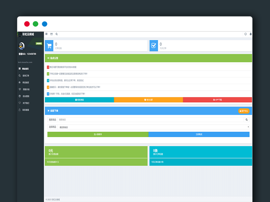Click the orange 官方Q群 button
This screenshot has height=202, width=270.
click(148, 100)
